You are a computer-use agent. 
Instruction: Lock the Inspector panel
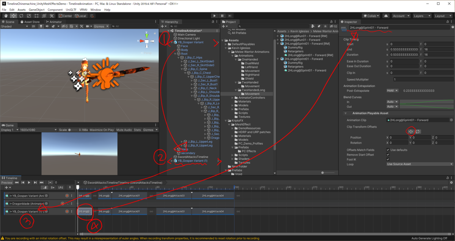[447, 22]
